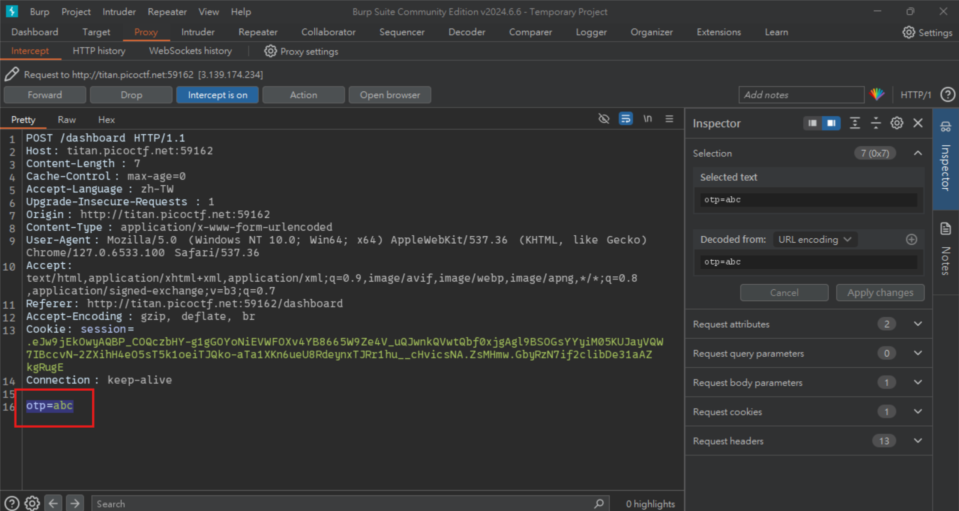Switch Inspector to left-dock layout toggle
959x511 pixels.
(x=811, y=123)
